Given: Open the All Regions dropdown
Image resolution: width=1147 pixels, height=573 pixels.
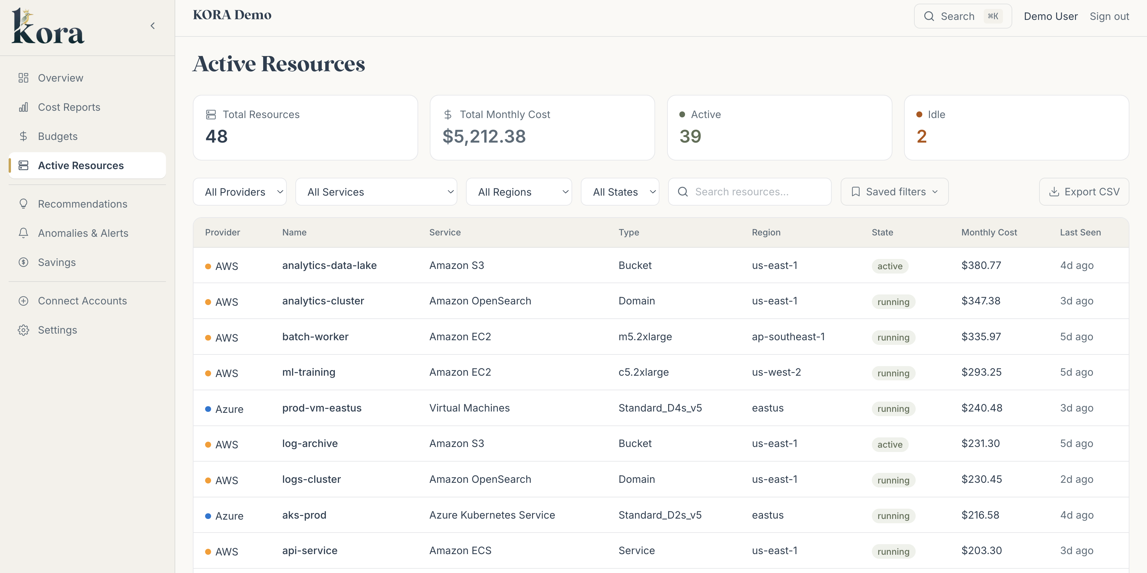Looking at the screenshot, I should click(519, 192).
